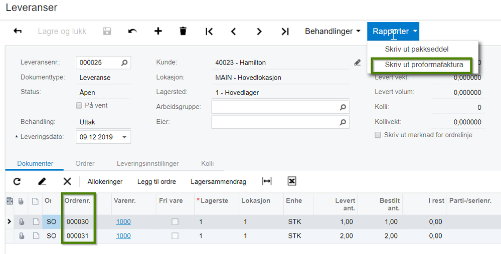Add new record with plus icon
The height and width of the screenshot is (254, 501).
coord(158,31)
